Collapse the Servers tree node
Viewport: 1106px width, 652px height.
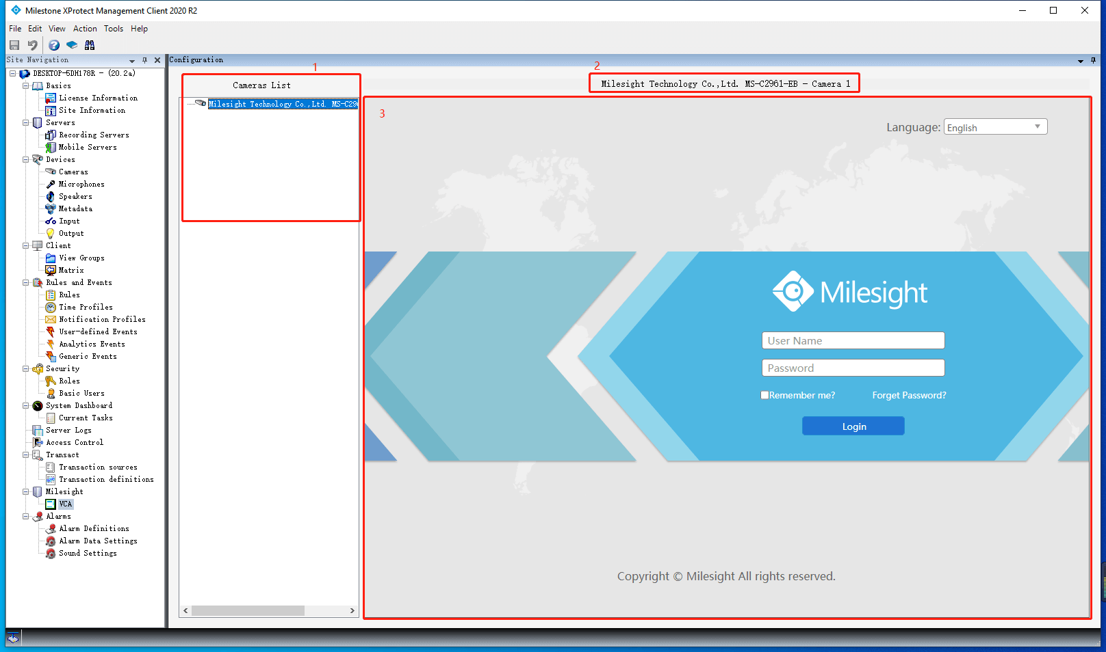click(x=25, y=123)
